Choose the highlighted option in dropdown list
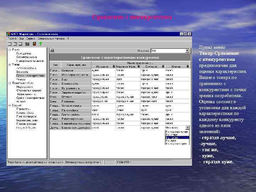The height and width of the screenshot is (192, 256). coord(177,137)
